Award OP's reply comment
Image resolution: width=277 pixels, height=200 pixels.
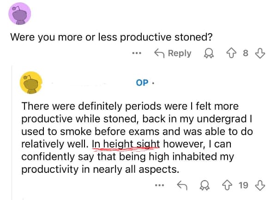pos(203,185)
